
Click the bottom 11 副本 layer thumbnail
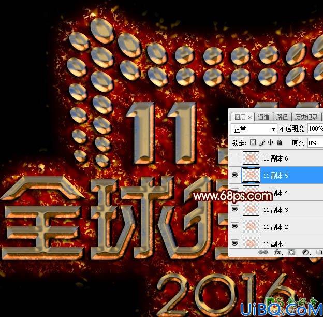click(x=251, y=242)
